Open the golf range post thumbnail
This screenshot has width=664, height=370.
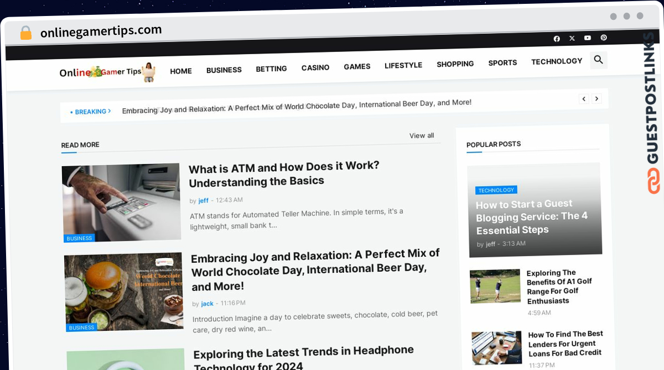[495, 286]
